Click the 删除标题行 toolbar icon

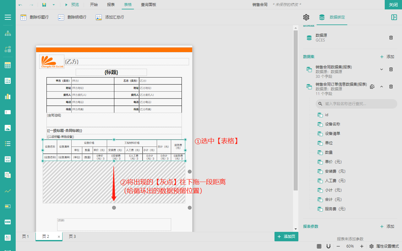[24, 17]
